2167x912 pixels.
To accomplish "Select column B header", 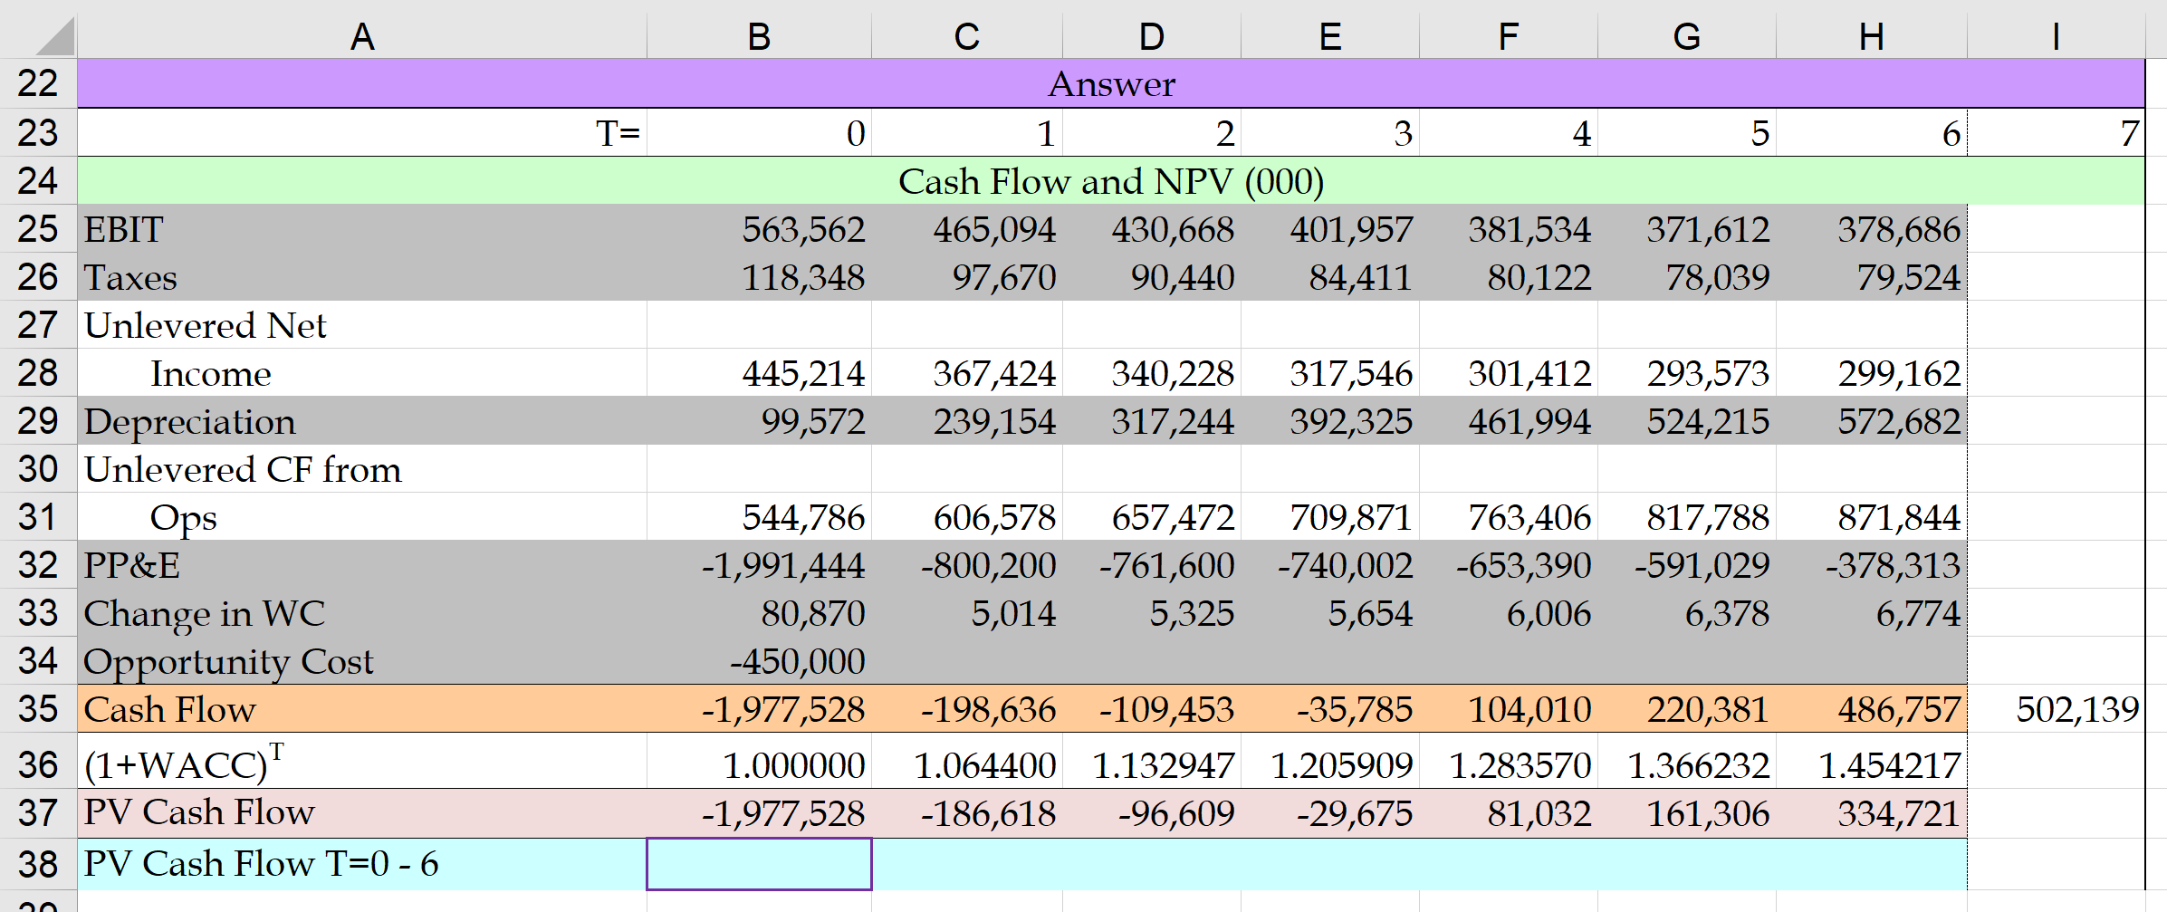I will tap(759, 37).
